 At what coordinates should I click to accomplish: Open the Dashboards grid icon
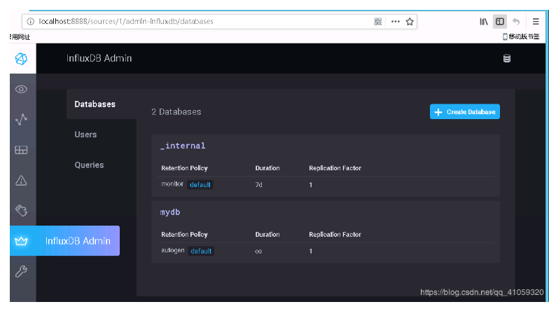(x=21, y=150)
